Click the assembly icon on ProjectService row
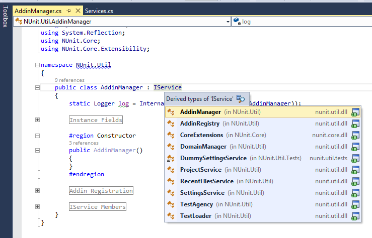Viewport: 372px width, 238px height. (355, 170)
